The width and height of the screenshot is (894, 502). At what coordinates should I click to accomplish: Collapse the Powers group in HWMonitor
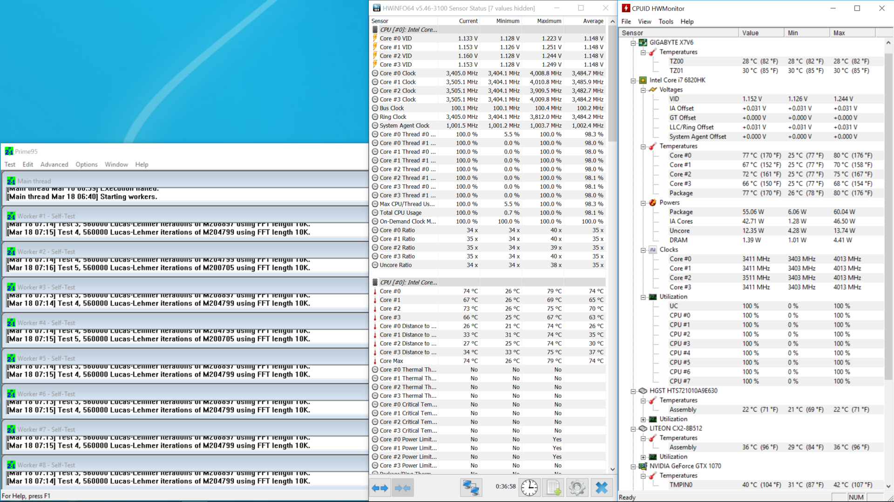coord(643,203)
